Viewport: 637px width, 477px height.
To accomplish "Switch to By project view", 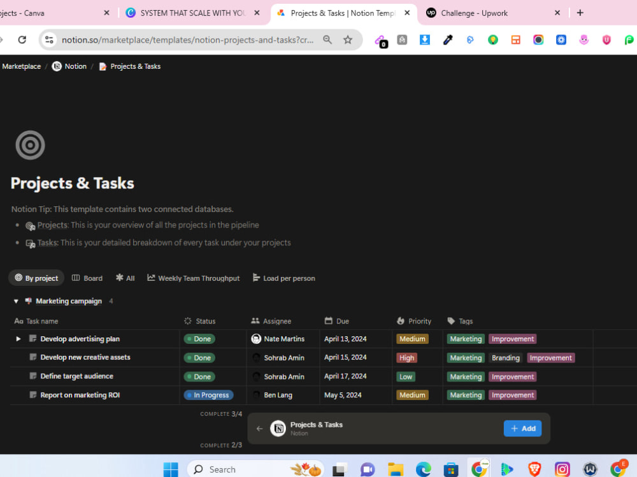I will (36, 278).
